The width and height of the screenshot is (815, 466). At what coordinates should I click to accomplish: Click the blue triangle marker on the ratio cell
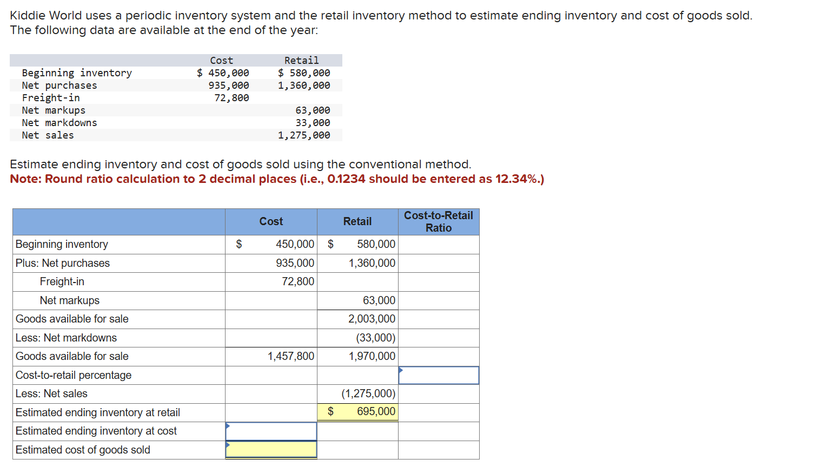coord(400,370)
